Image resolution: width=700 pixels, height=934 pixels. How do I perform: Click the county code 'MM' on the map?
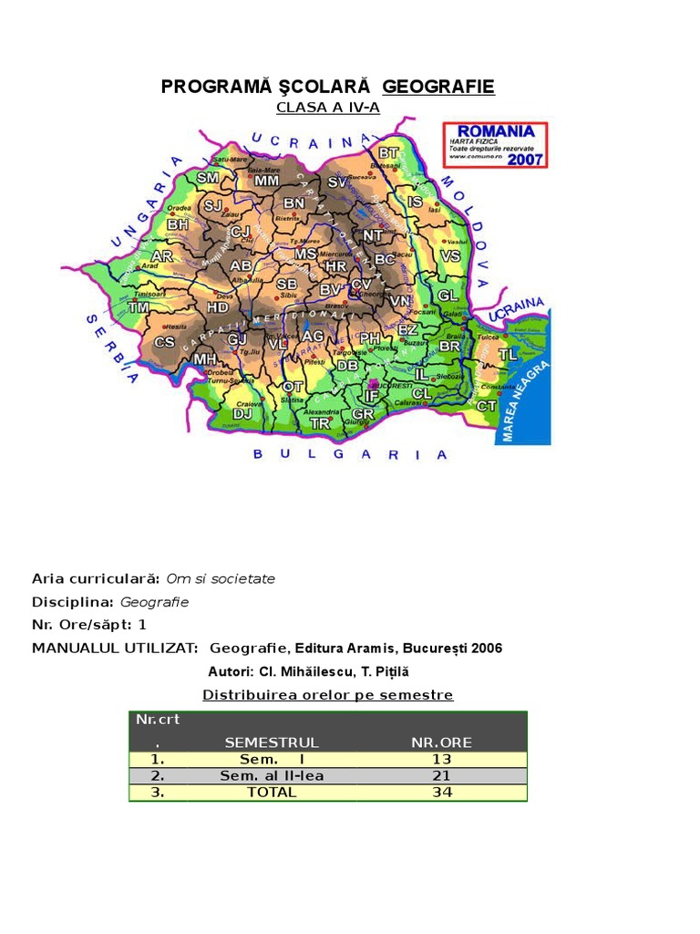(x=267, y=181)
